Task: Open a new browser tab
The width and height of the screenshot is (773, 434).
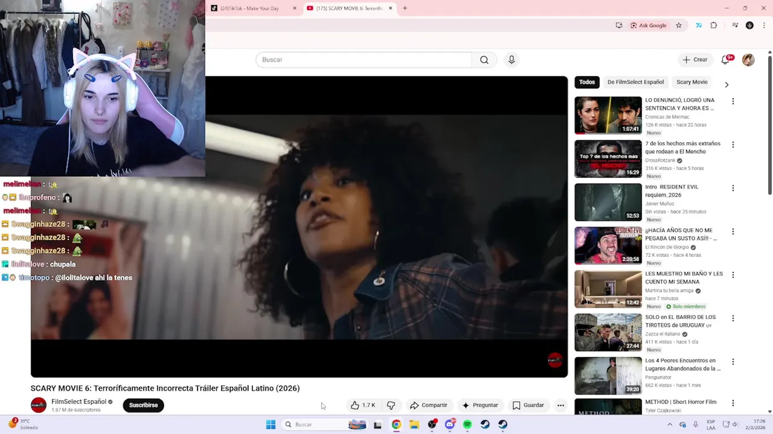Action: 405,8
